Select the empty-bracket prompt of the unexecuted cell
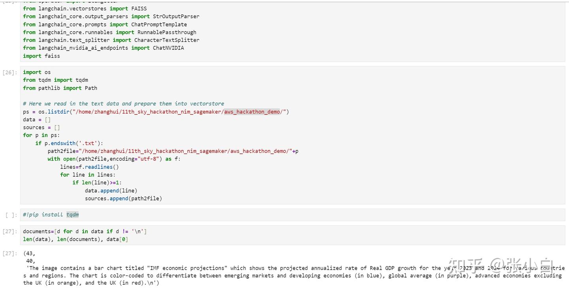Screen dimensions: 569x289 (x=11, y=215)
